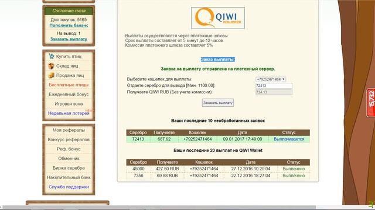Click the Состояние счета panel header
This screenshot has height=210, width=375.
tap(69, 10)
